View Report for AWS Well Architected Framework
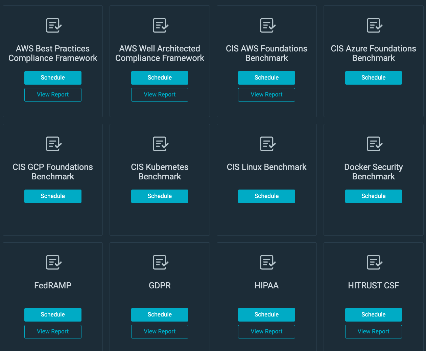Image resolution: width=426 pixels, height=351 pixels. point(160,95)
